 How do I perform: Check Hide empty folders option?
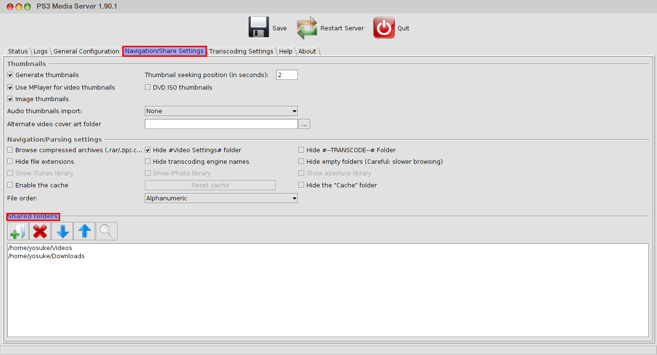pos(301,162)
